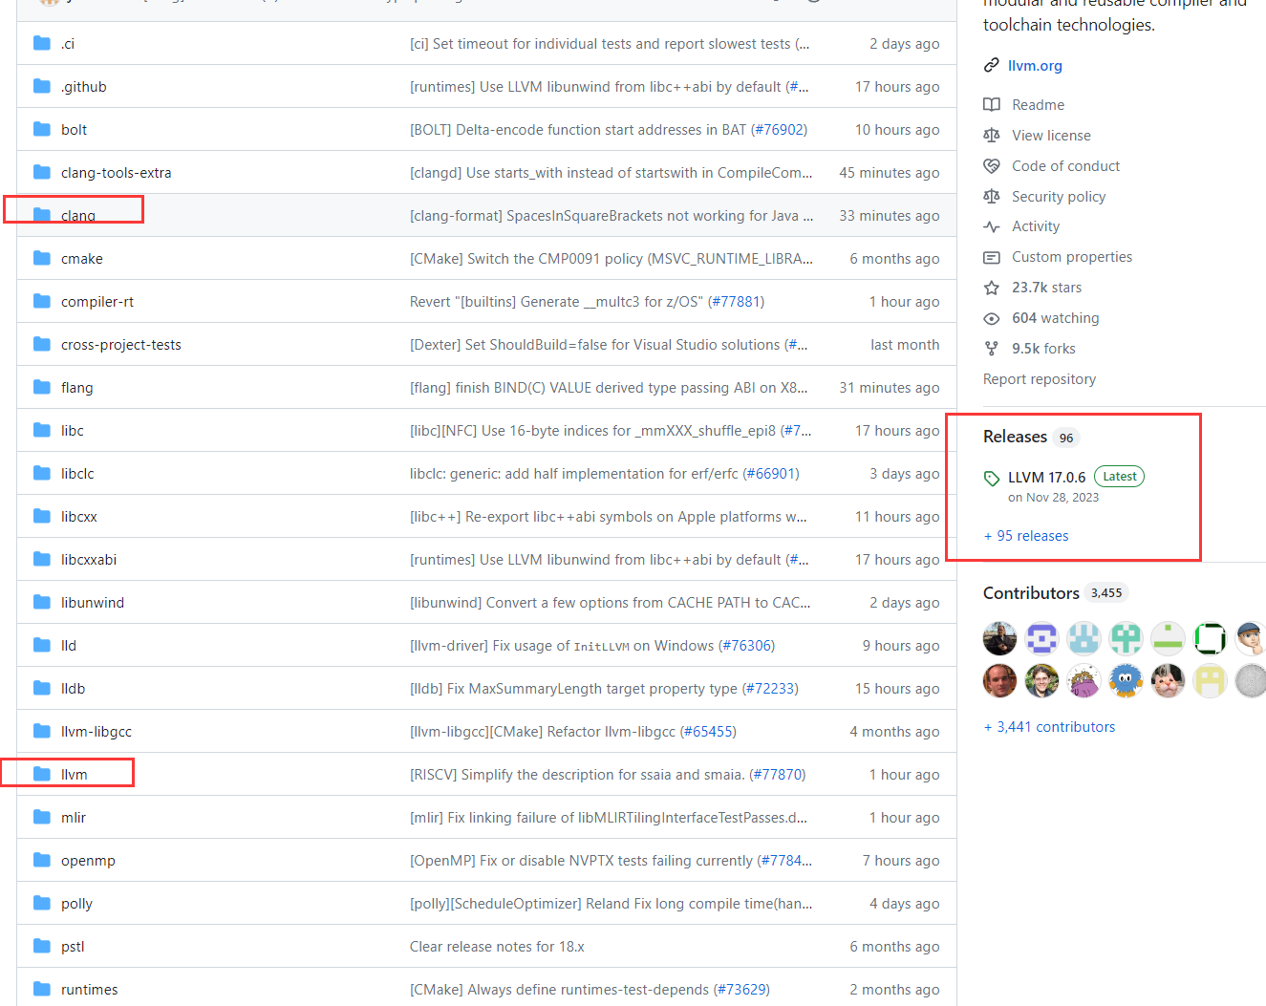Click the folder icon beside cmake
The width and height of the screenshot is (1266, 1006).
click(x=42, y=258)
